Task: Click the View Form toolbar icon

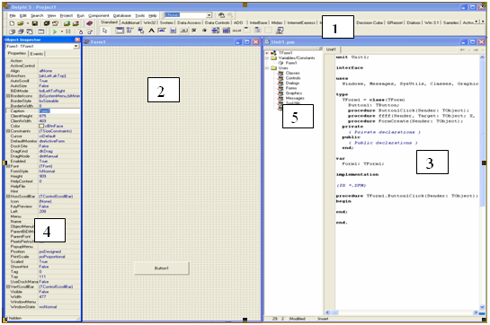Action: point(21,31)
